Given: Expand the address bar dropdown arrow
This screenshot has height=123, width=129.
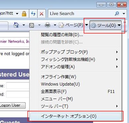Looking at the screenshot, I should [17, 14].
